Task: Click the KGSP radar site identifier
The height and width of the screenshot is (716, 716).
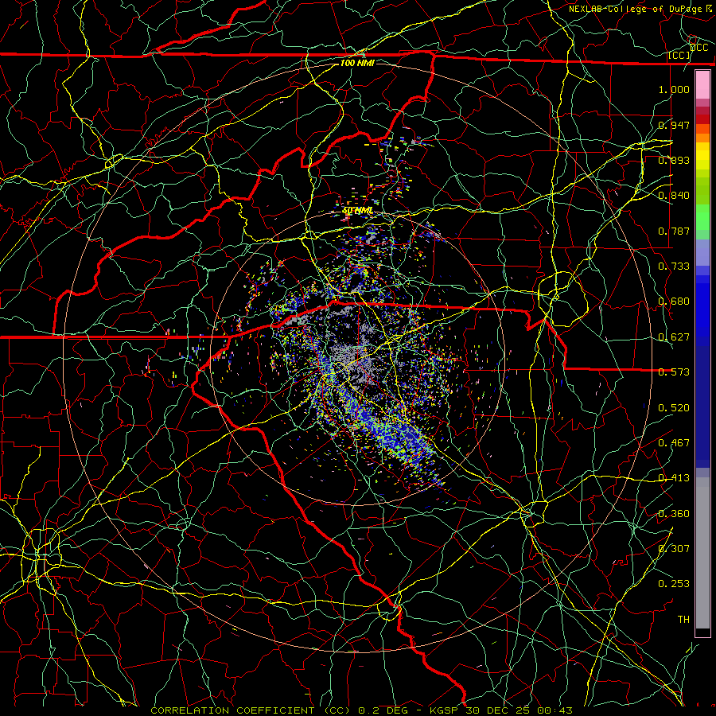Action: point(446,710)
